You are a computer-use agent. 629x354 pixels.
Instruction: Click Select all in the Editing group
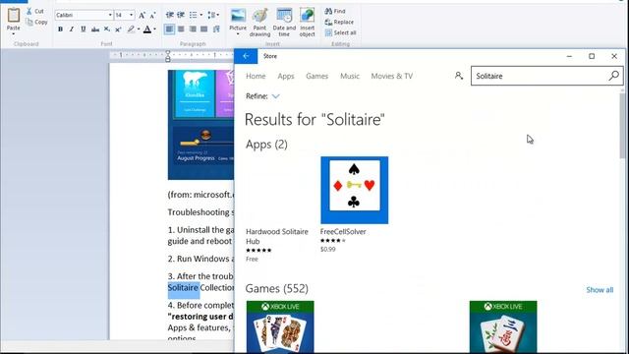341,32
